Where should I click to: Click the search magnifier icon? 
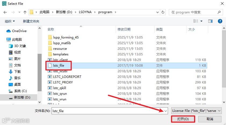pos(219,12)
